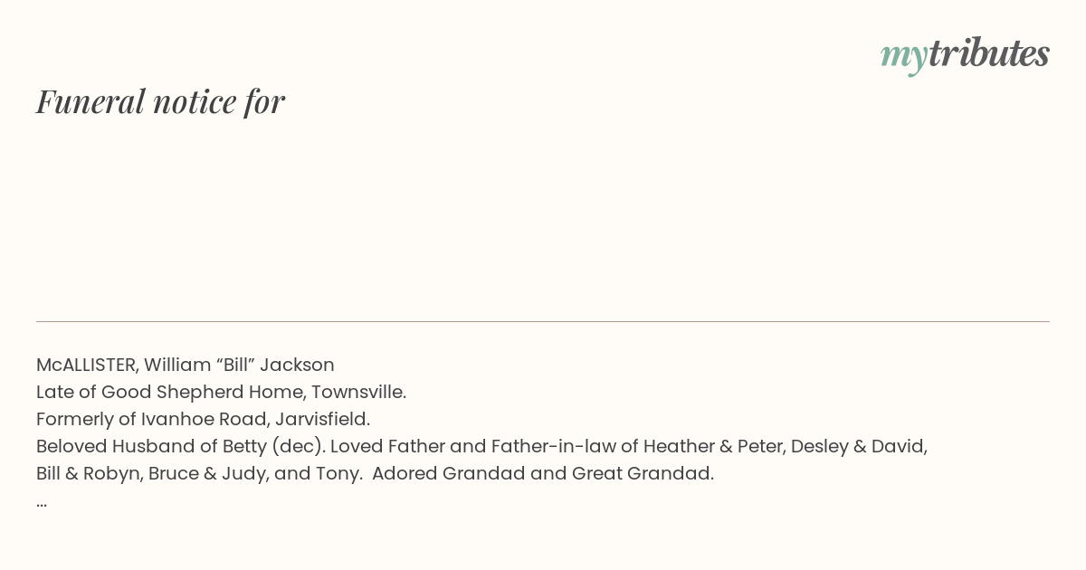Click the 'Beloved Husband of Betty' text line
This screenshot has width=1086, height=570.
coord(481,446)
